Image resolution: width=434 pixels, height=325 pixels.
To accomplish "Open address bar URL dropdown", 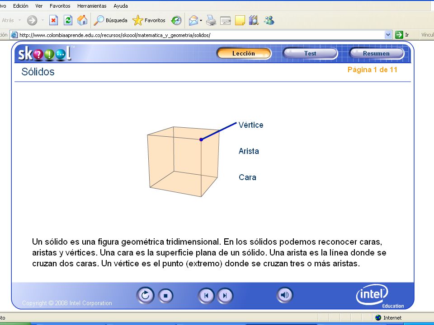I will click(x=388, y=35).
